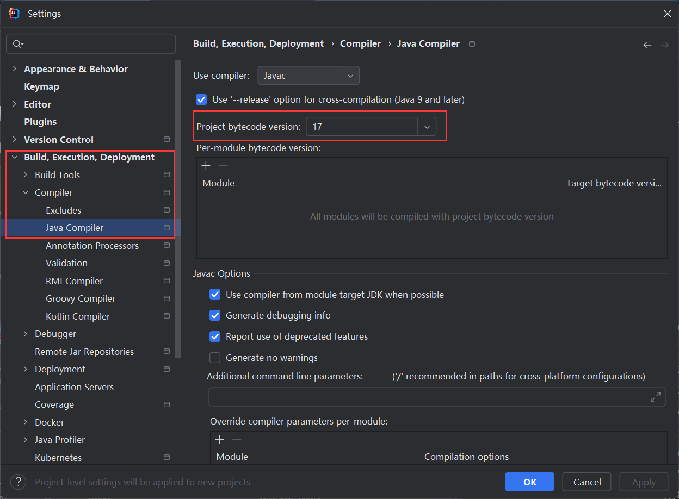This screenshot has width=679, height=499.
Task: Remove selected per-module bytecode version entry
Action: [223, 166]
